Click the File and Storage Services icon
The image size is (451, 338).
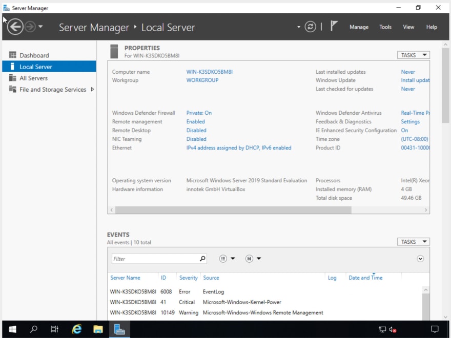click(12, 89)
